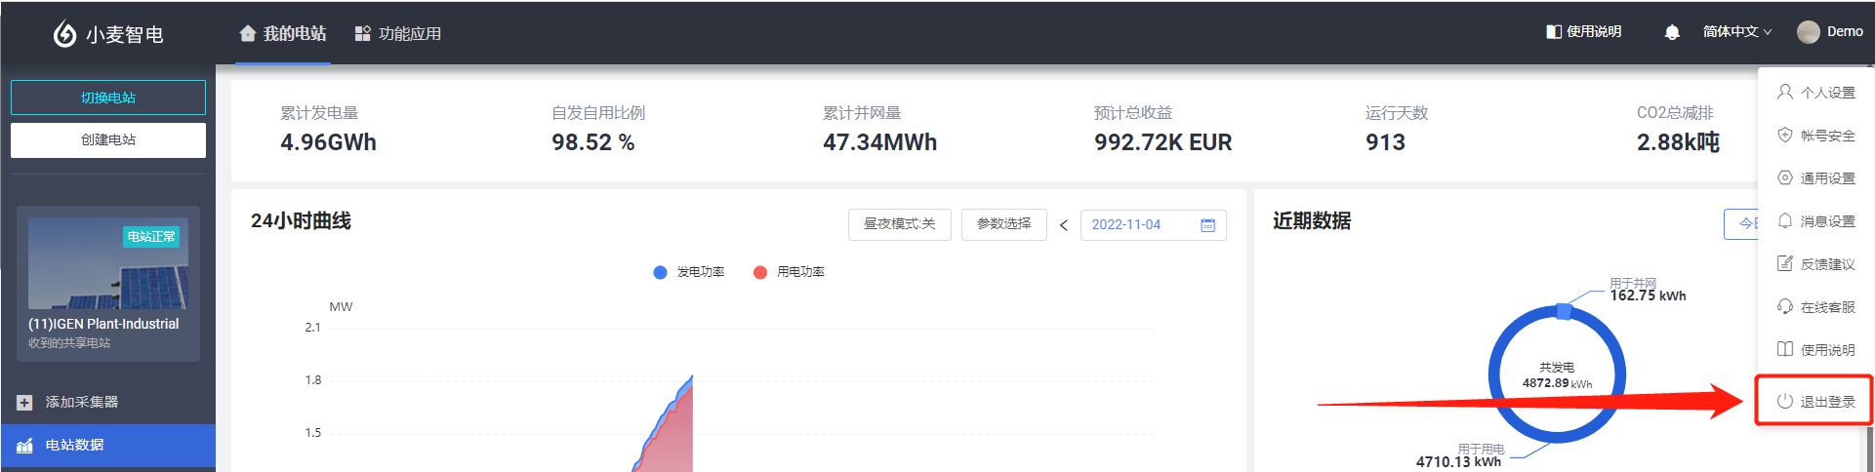The image size is (1875, 472).
Task: Click the 2022-11-04 date input field
Action: [1137, 225]
